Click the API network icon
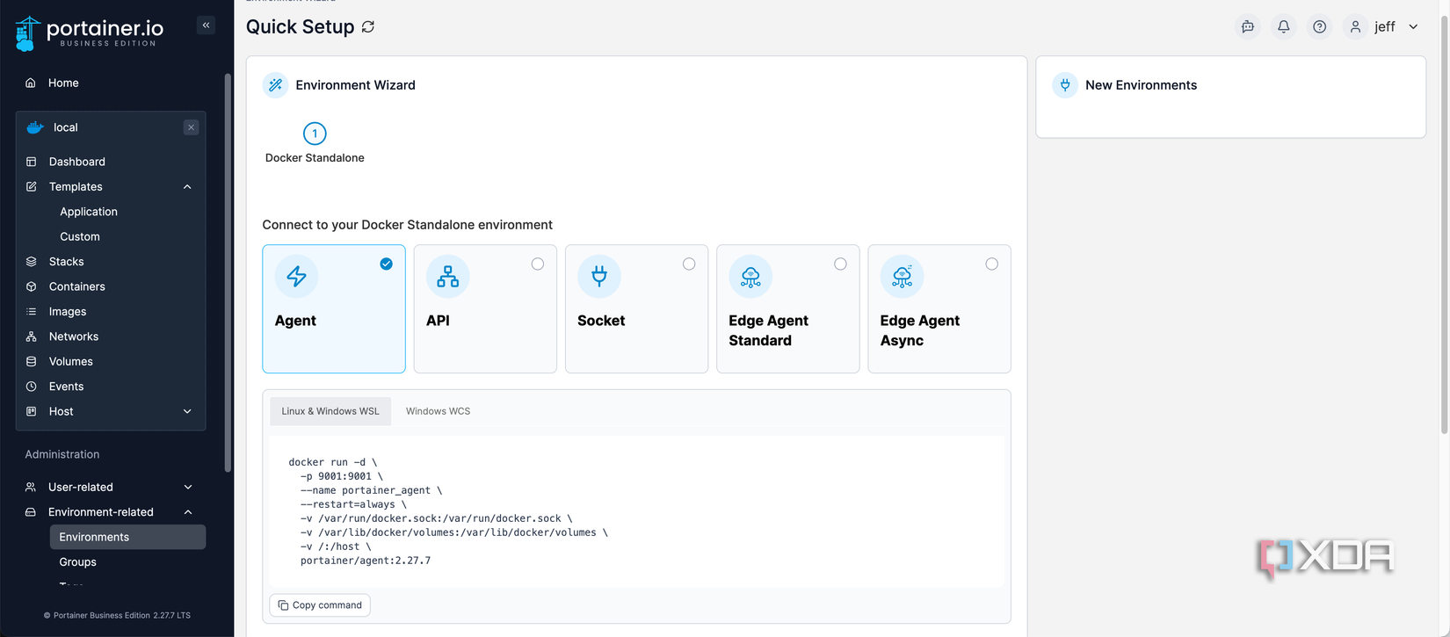1450x637 pixels. click(448, 277)
